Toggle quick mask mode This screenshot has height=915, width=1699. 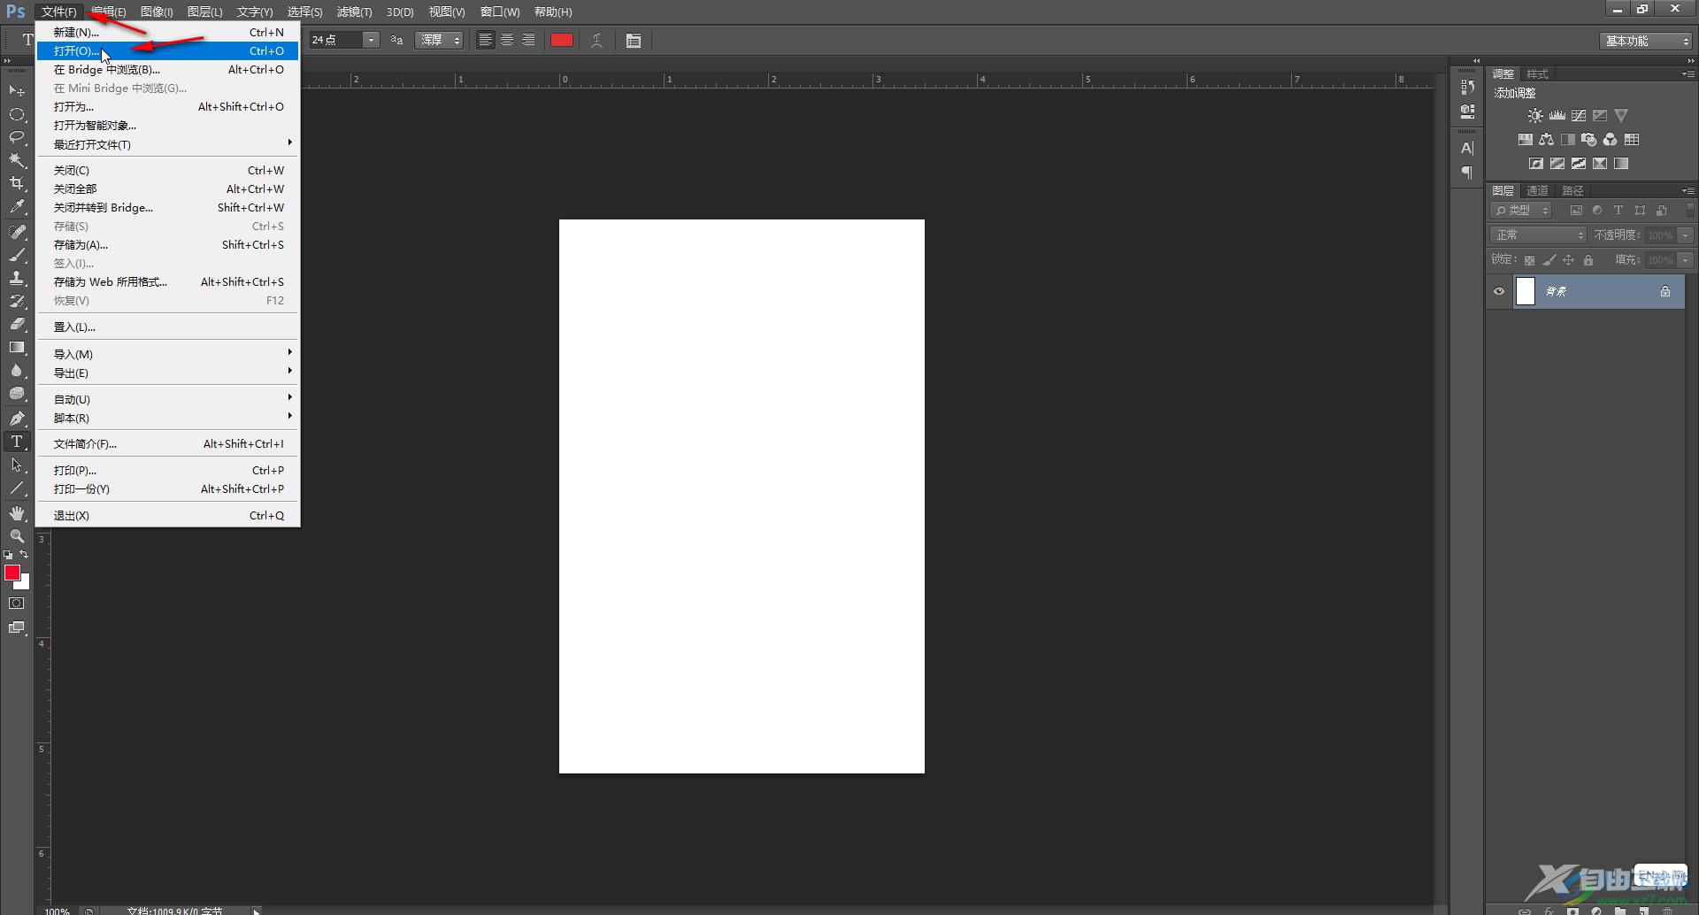pyautogui.click(x=17, y=604)
